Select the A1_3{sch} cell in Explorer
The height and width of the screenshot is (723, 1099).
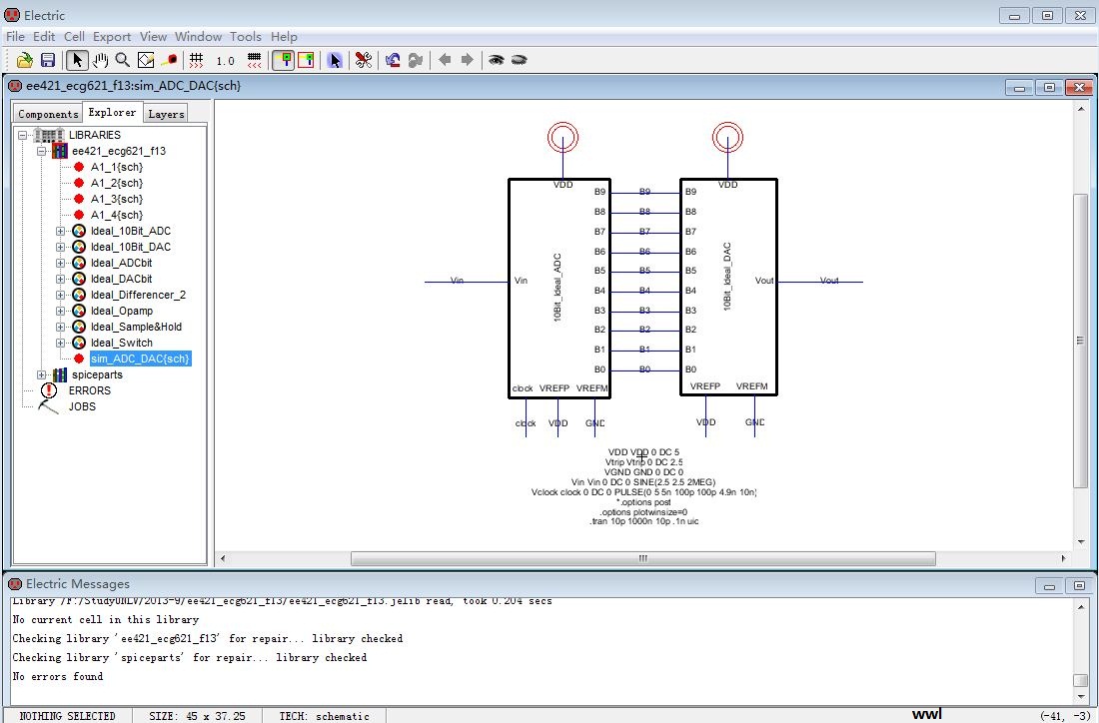[116, 199]
